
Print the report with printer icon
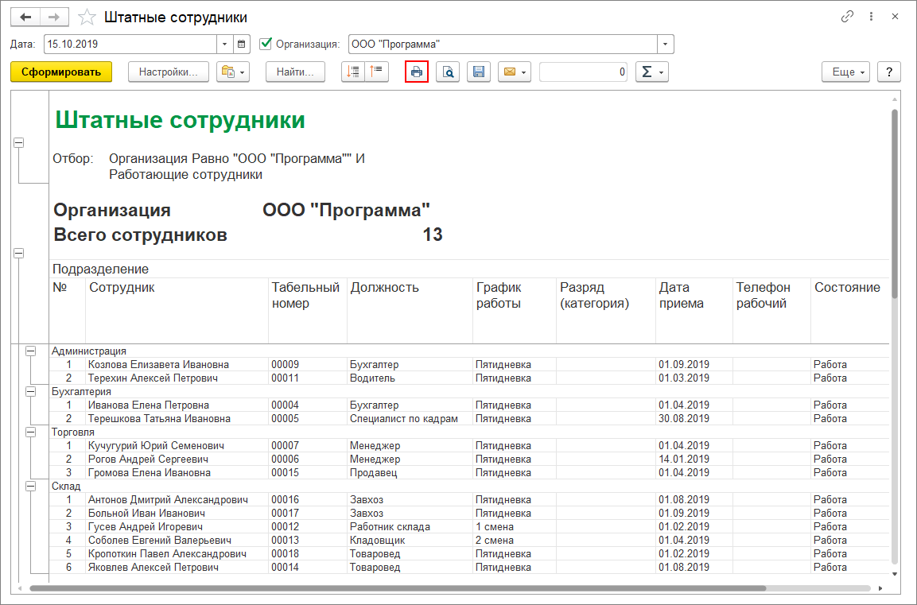(417, 72)
